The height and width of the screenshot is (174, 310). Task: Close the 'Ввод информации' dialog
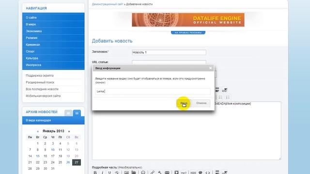click(x=210, y=68)
